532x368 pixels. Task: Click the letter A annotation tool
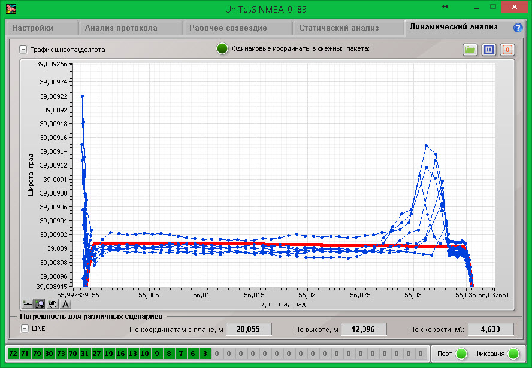(65, 304)
